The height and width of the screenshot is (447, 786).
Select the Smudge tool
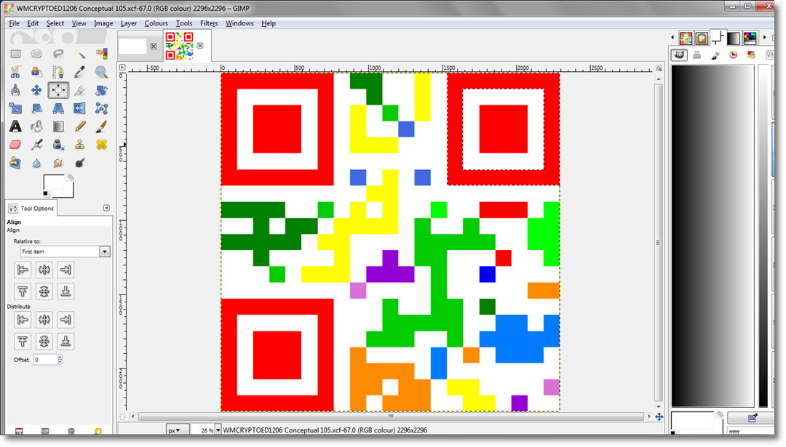point(58,163)
